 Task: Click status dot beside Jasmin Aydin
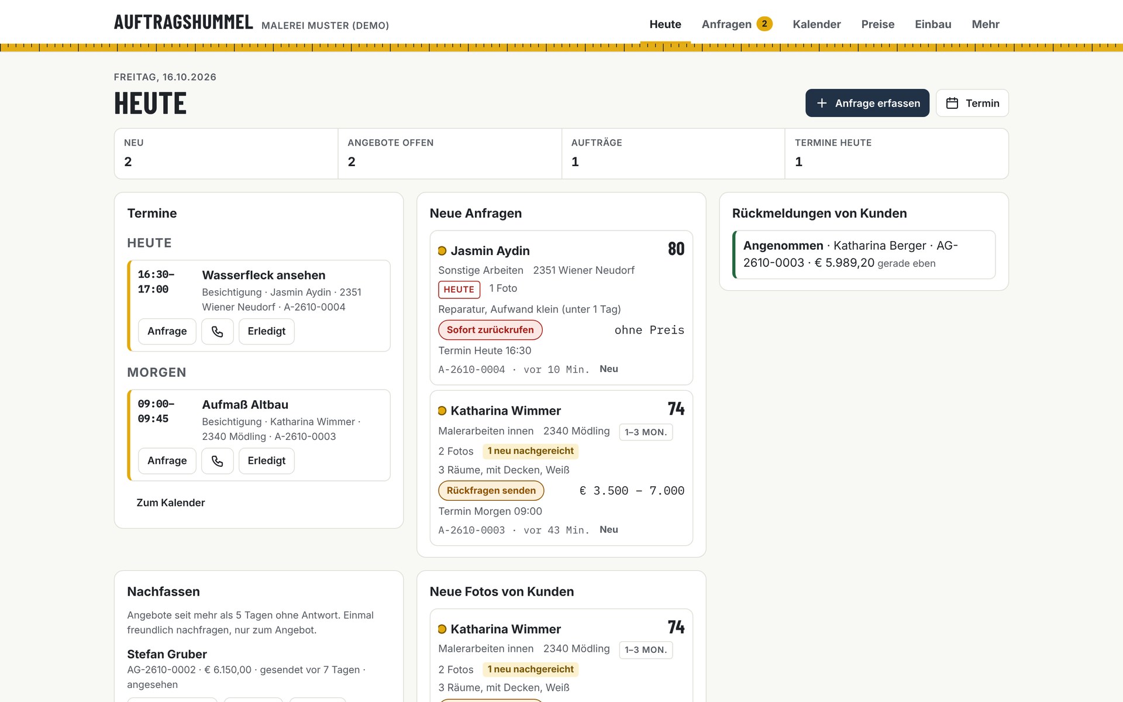tap(442, 251)
